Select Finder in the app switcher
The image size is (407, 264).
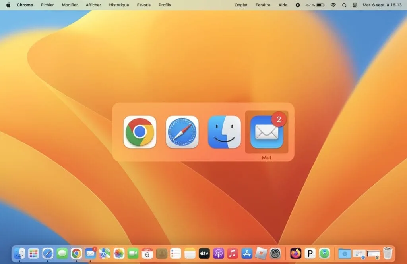click(224, 133)
